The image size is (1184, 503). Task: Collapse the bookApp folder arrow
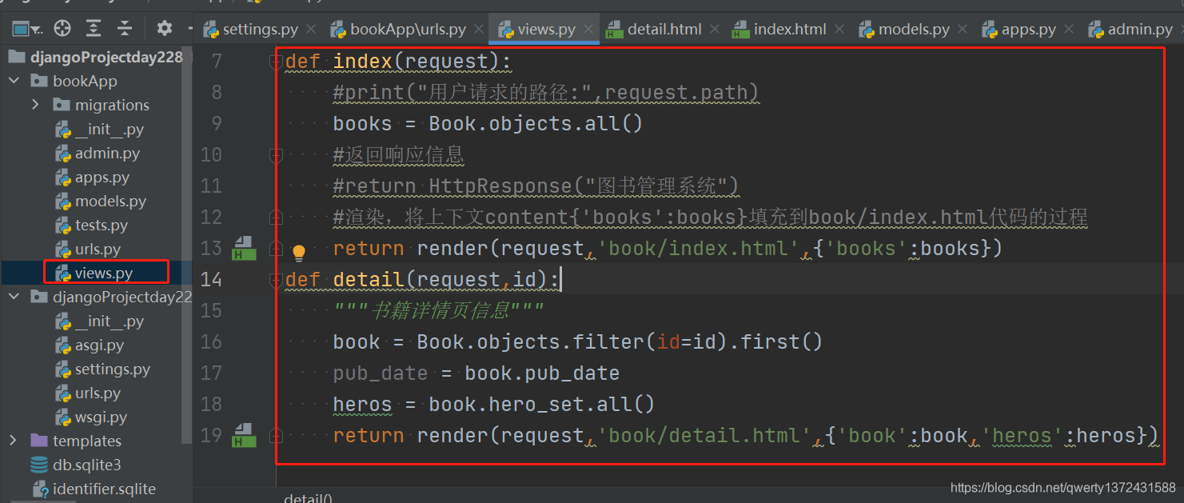coord(14,81)
